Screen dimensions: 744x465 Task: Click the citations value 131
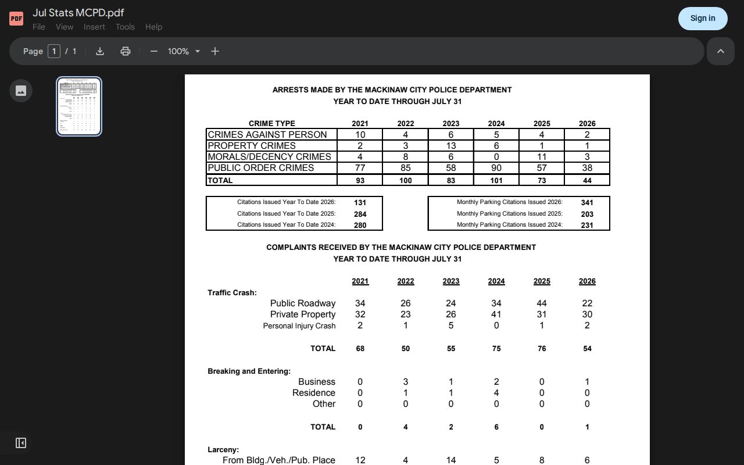360,203
